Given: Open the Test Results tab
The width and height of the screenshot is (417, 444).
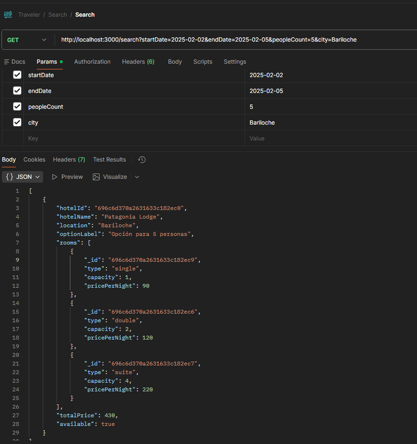Looking at the screenshot, I should point(109,159).
